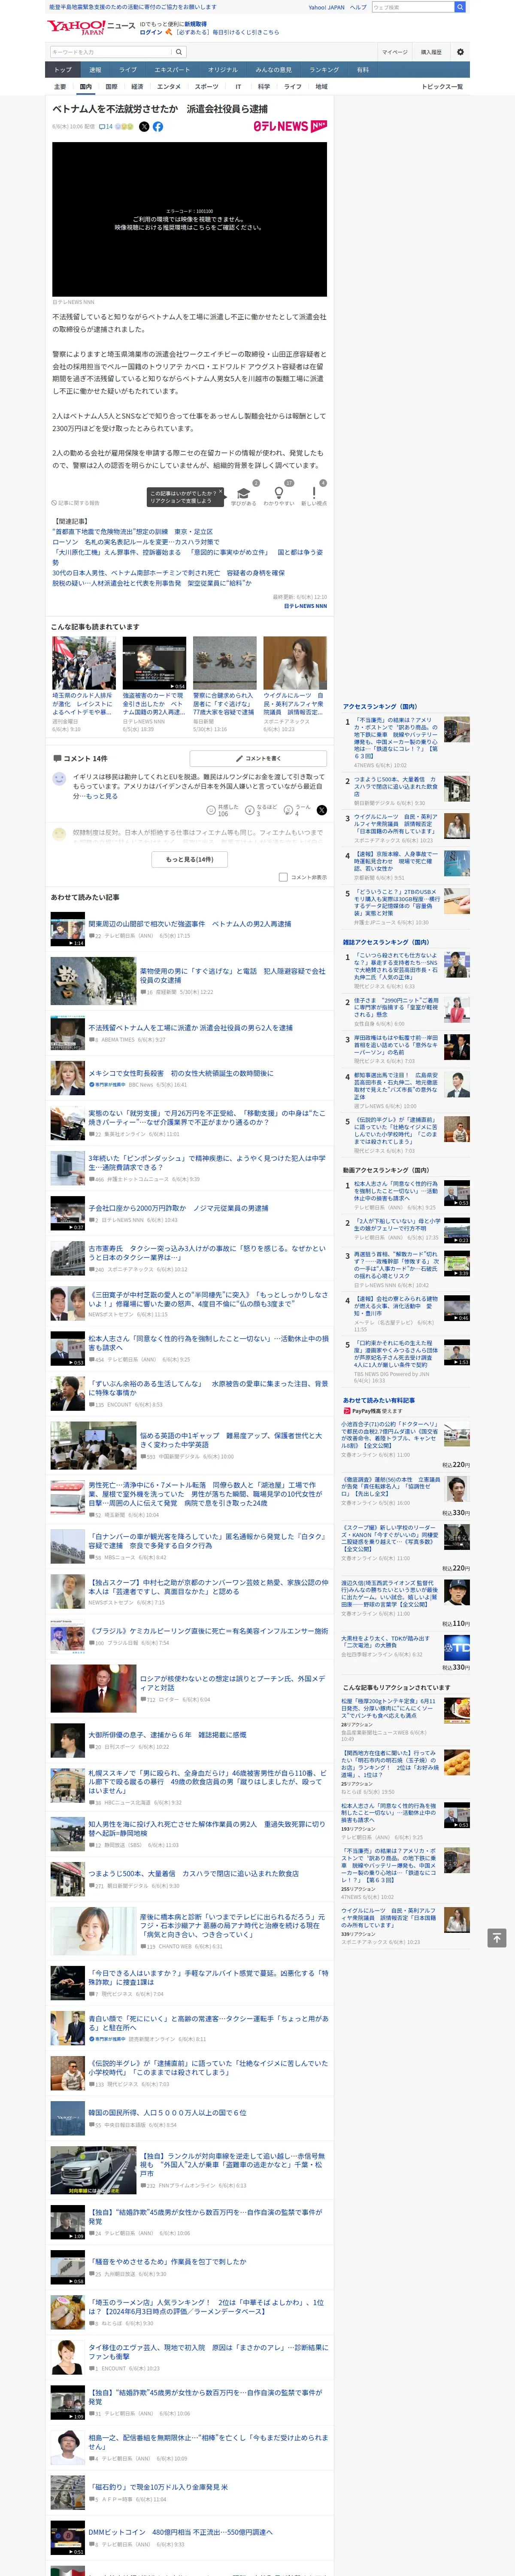This screenshot has height=2576, width=515.
Task: Share first comment via X icon
Action: [x=321, y=810]
